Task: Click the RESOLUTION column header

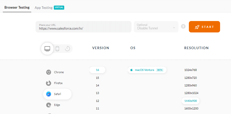Action: point(196,48)
